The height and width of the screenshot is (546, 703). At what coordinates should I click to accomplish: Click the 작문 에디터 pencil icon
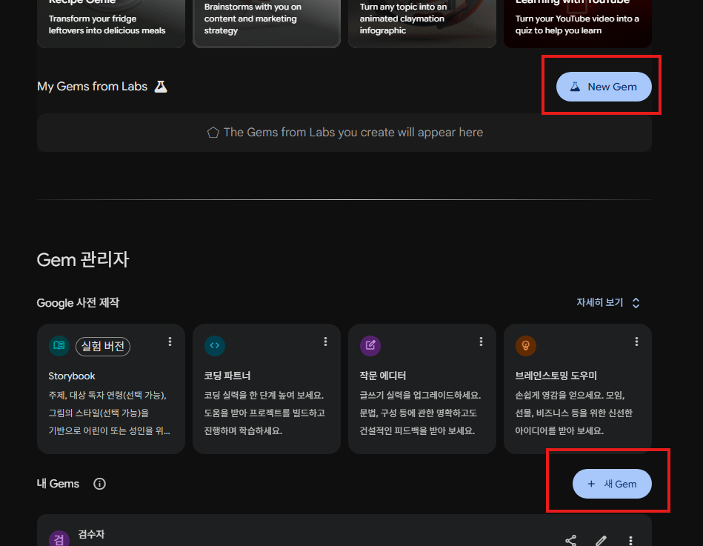[370, 346]
